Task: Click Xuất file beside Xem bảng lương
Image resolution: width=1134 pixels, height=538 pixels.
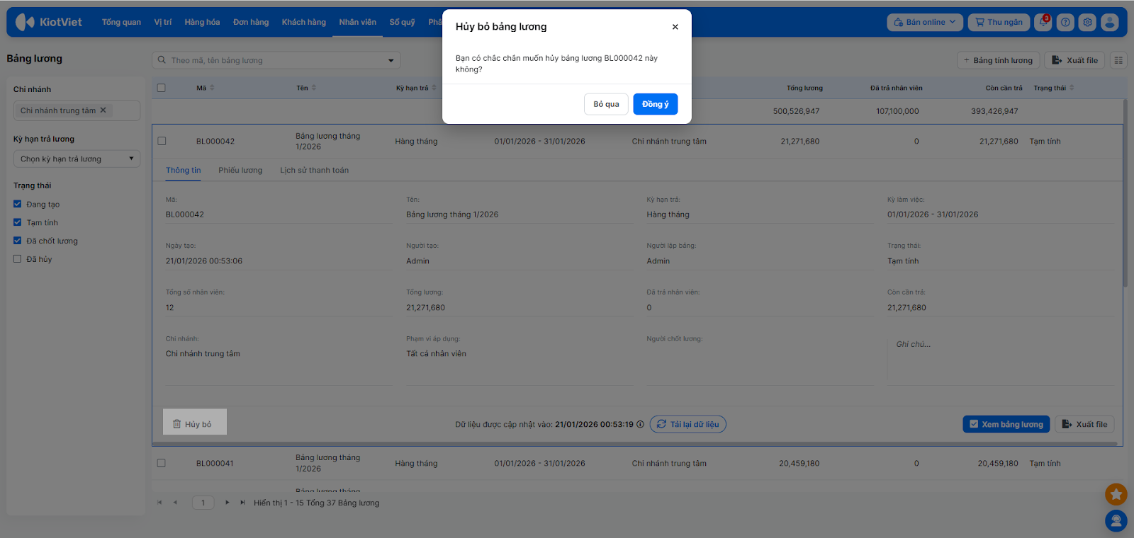Action: point(1084,424)
